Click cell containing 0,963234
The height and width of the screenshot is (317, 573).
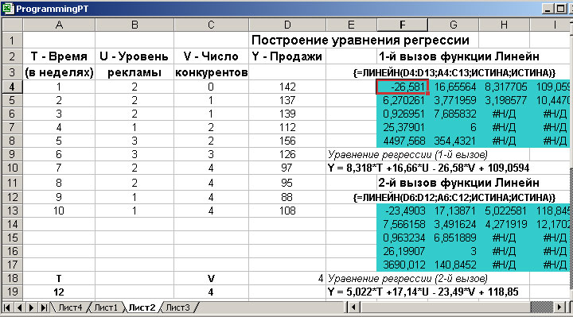pyautogui.click(x=403, y=238)
